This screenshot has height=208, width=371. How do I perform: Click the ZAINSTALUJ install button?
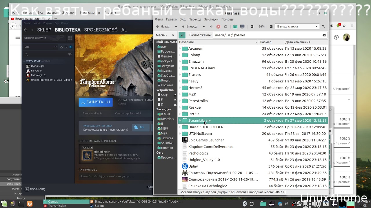tap(95, 102)
